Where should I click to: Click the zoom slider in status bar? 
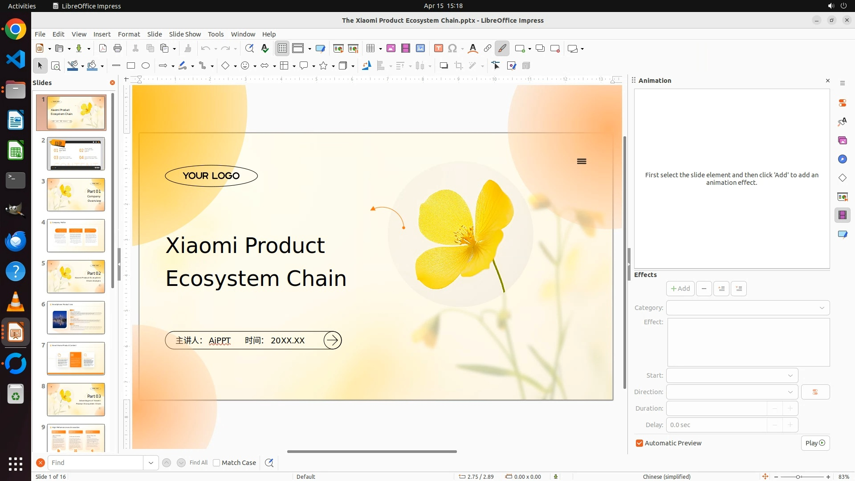coord(798,477)
